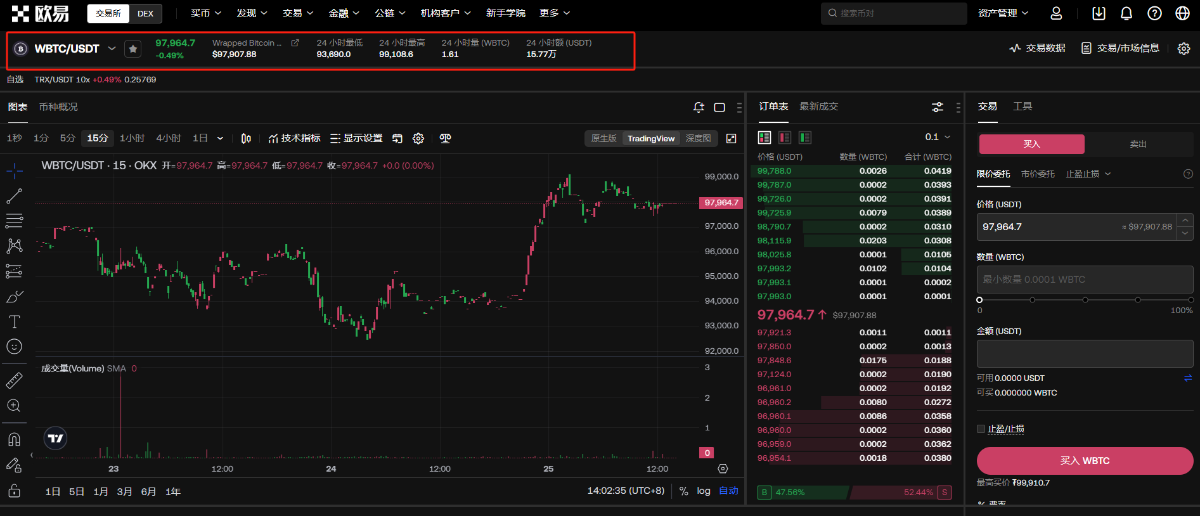1200x516 pixels.
Task: Select the 卖出 sell button
Action: point(1138,144)
